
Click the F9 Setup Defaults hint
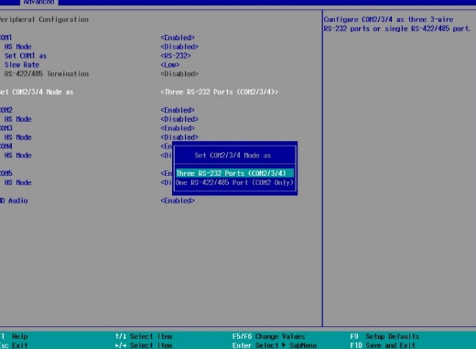coord(384,336)
